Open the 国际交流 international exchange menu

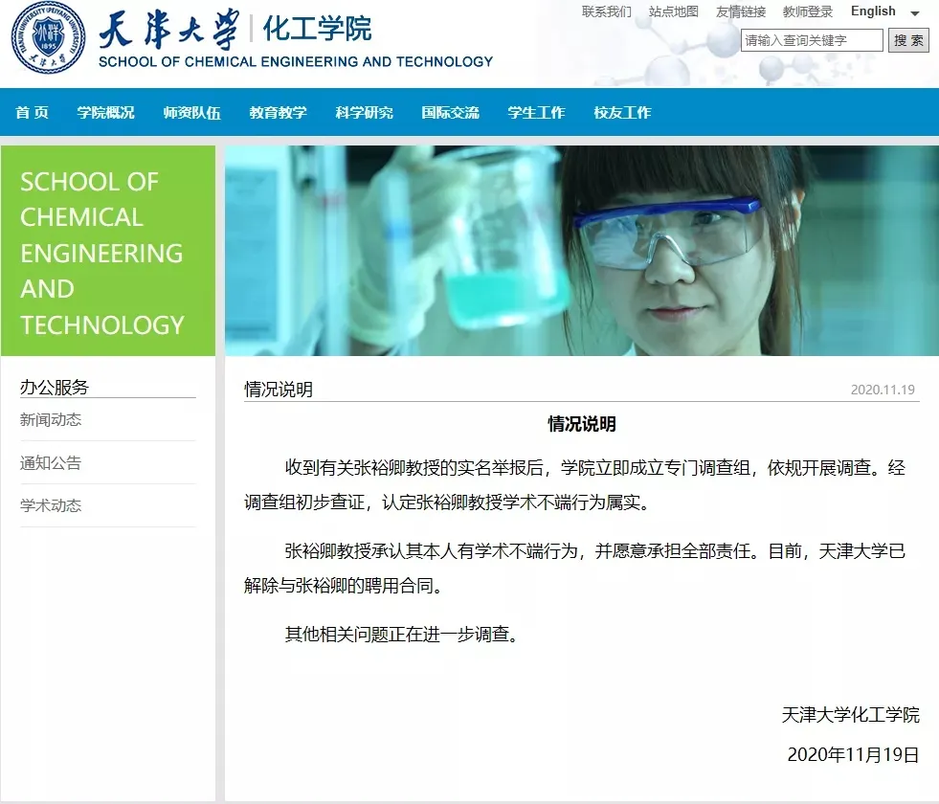pyautogui.click(x=450, y=112)
